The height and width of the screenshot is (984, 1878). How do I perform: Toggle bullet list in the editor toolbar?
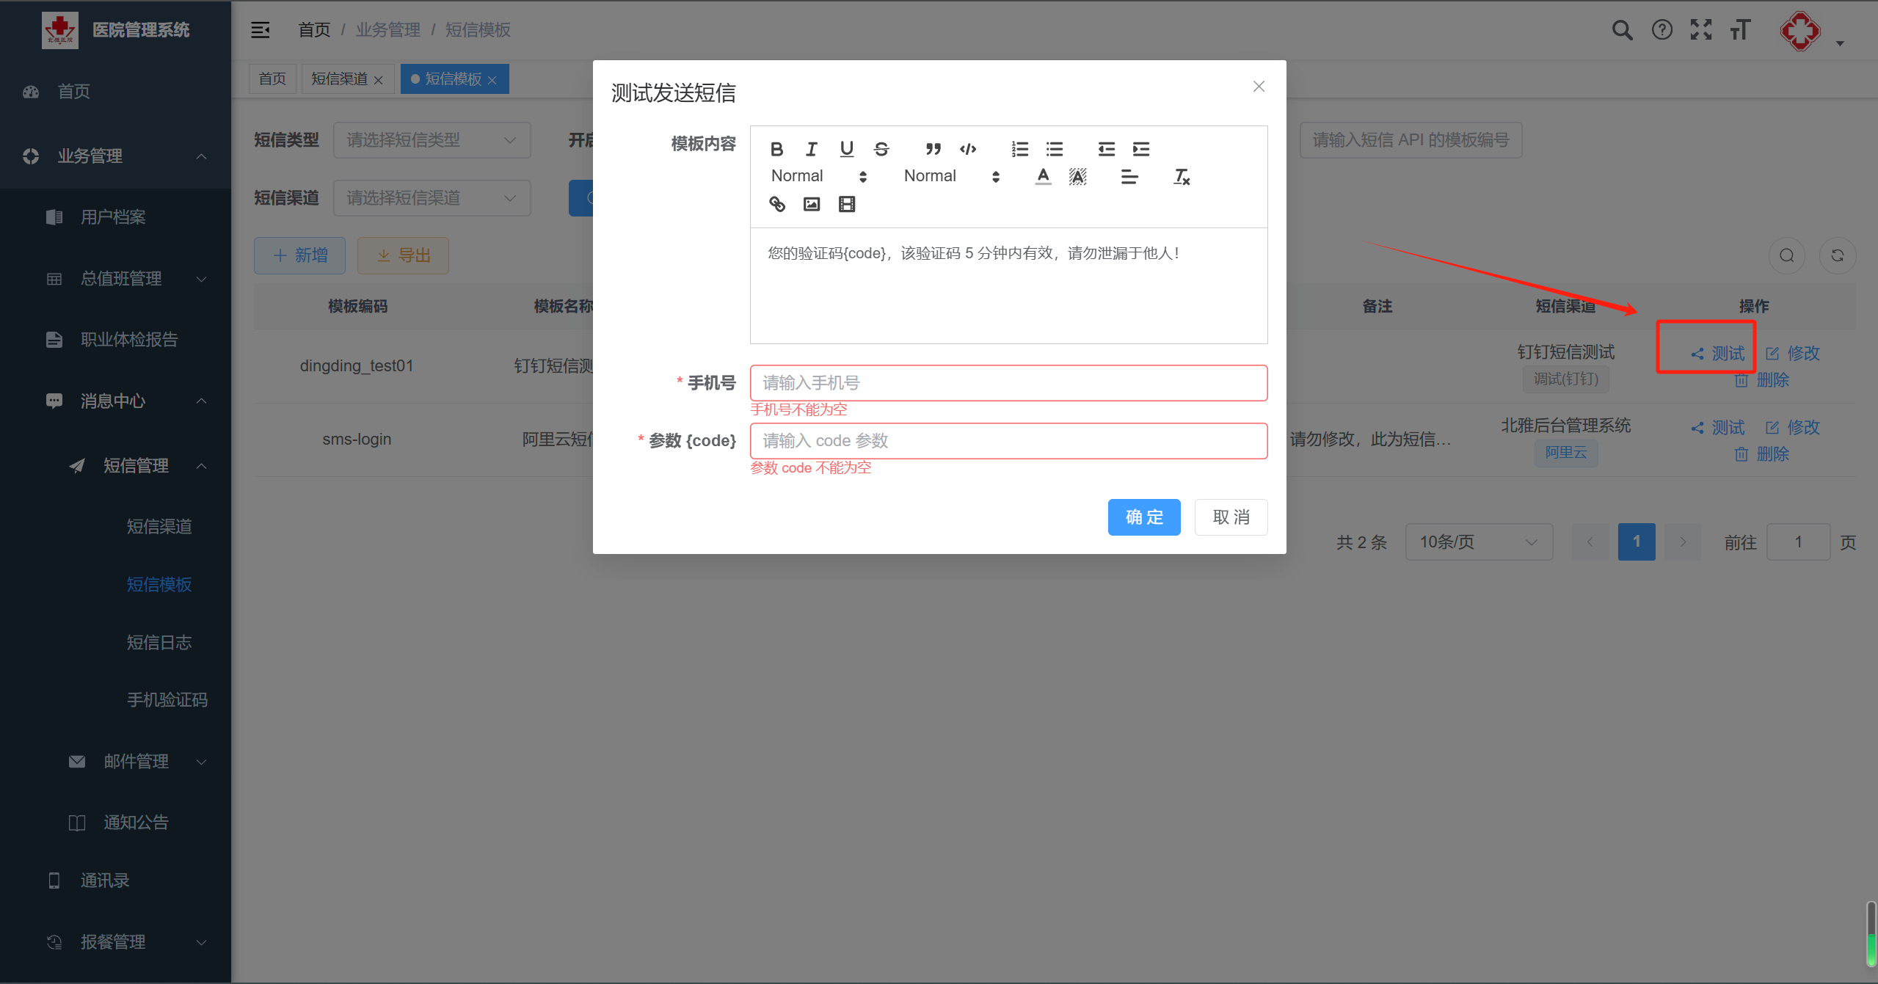(1054, 149)
